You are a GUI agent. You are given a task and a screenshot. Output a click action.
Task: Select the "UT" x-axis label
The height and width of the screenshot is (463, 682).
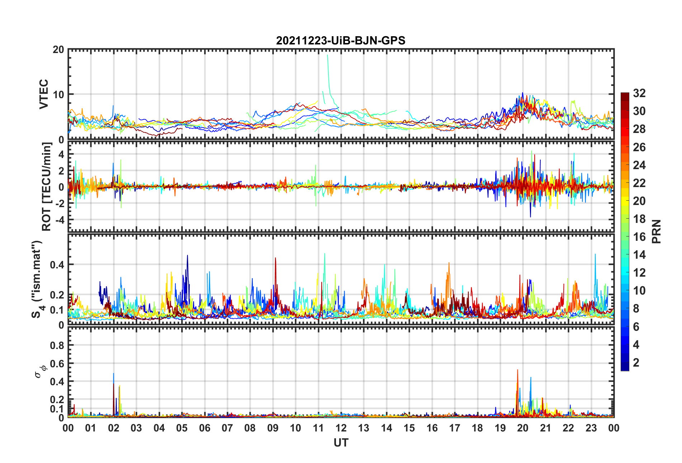point(341,443)
